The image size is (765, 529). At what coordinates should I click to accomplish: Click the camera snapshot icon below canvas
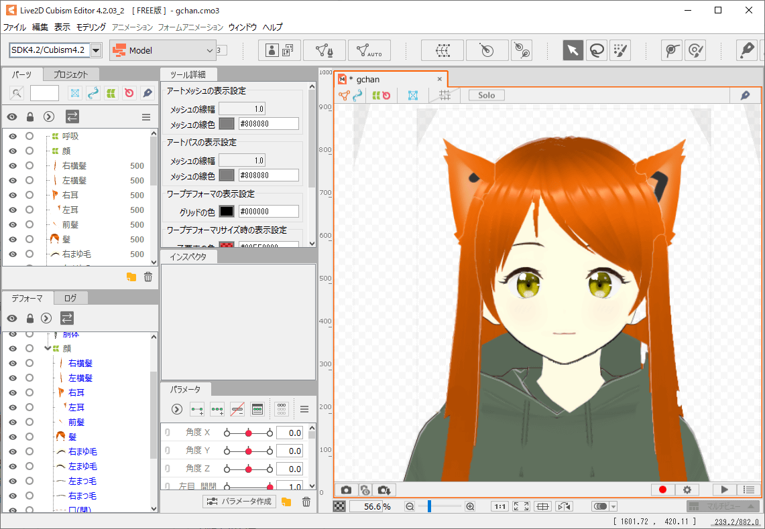[346, 490]
